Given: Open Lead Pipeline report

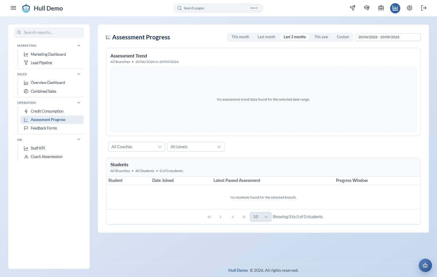Looking at the screenshot, I should point(52,63).
